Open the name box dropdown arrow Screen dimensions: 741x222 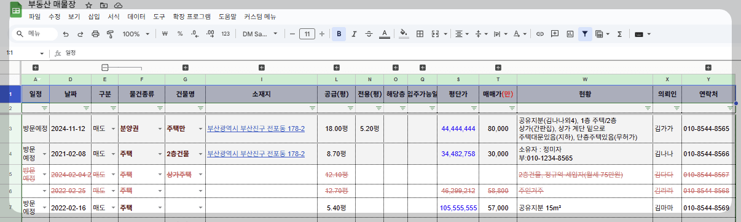click(42, 54)
